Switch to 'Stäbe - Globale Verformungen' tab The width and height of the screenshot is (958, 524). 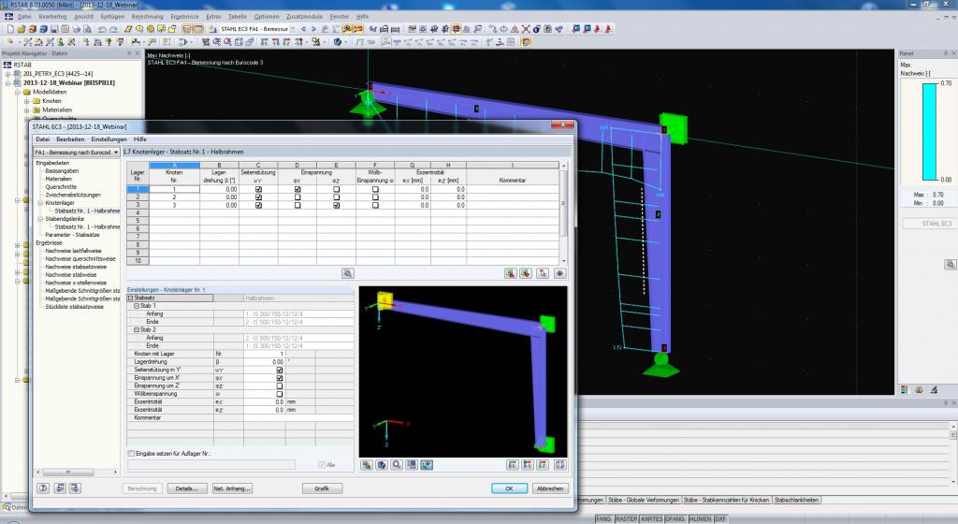644,501
